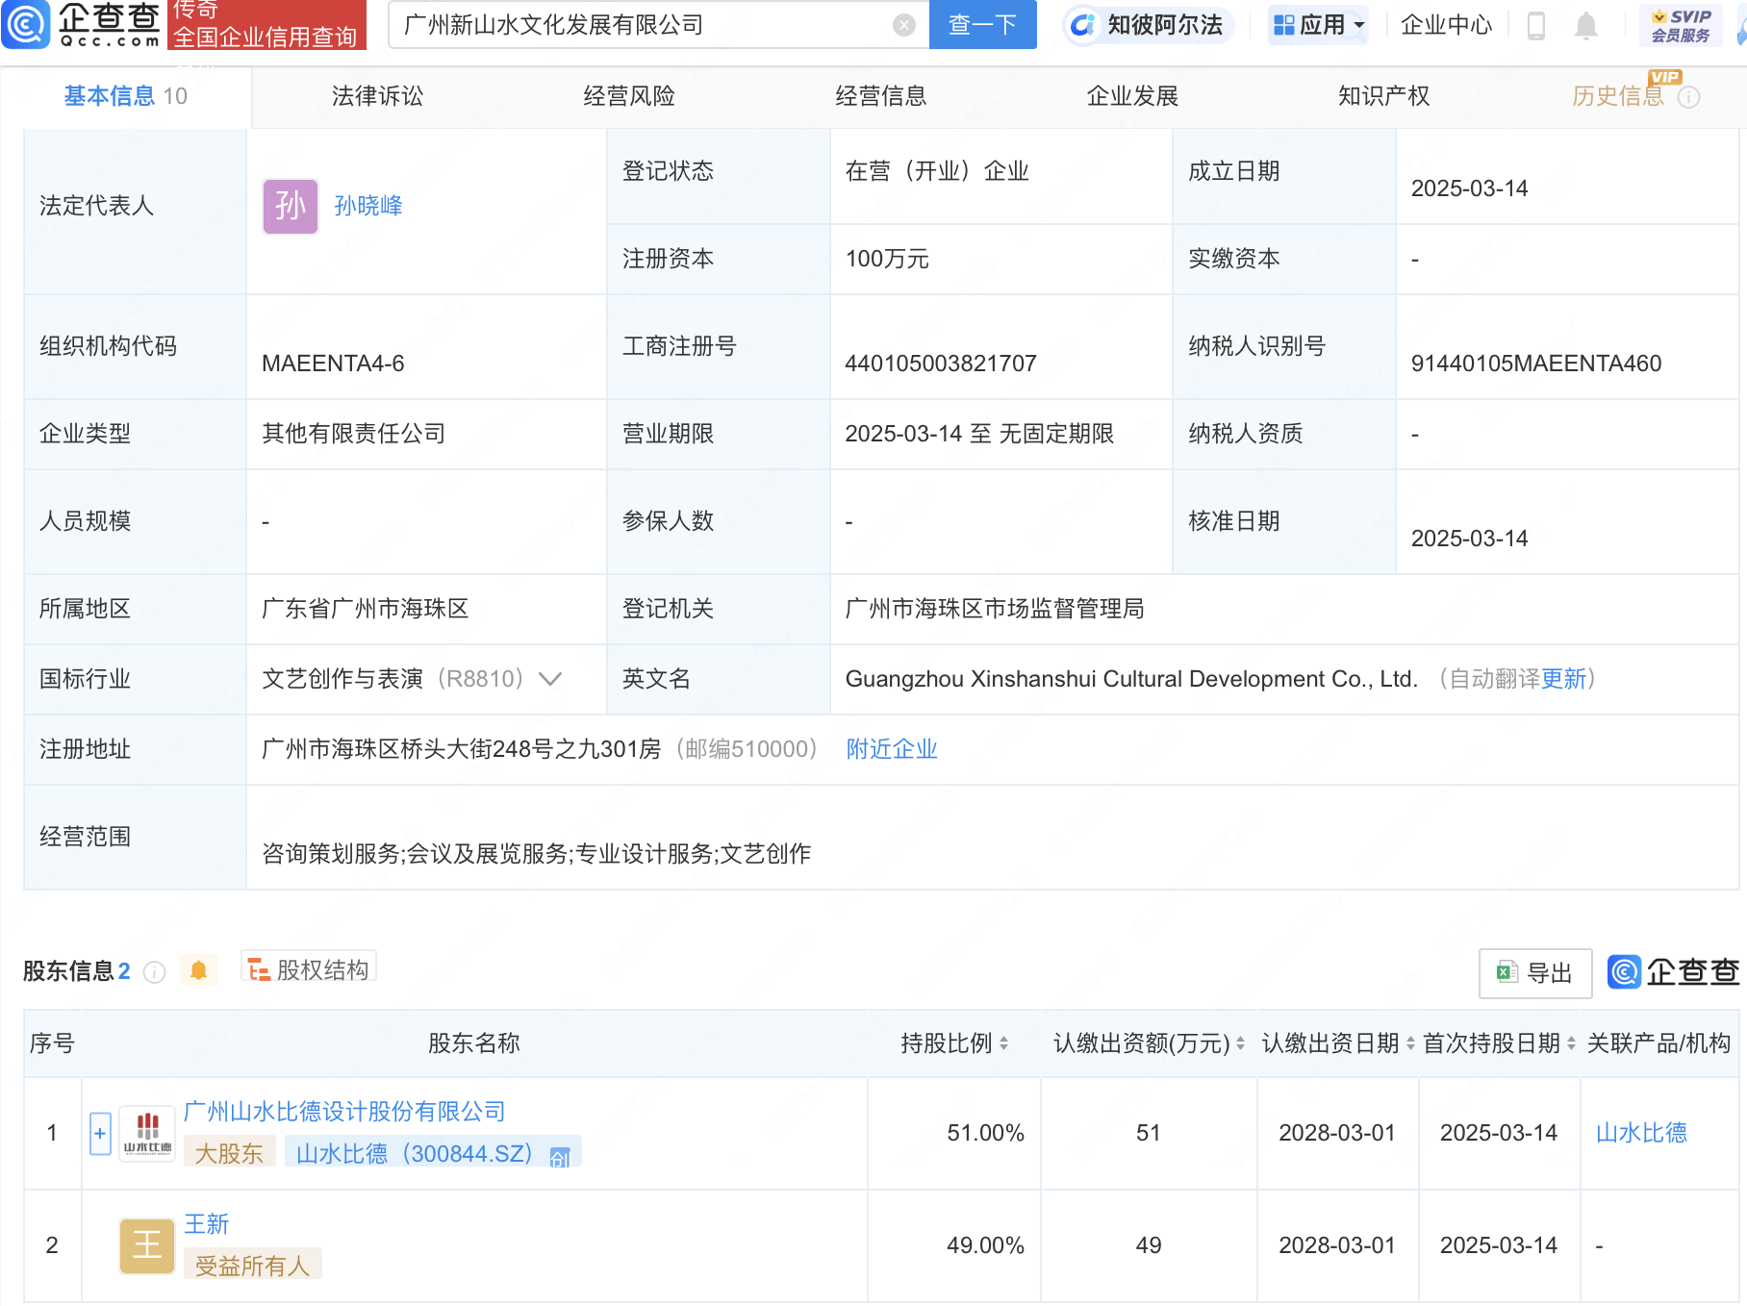Image resolution: width=1747 pixels, height=1306 pixels.
Task: Click the 受益所有人 tag
Action: [252, 1266]
